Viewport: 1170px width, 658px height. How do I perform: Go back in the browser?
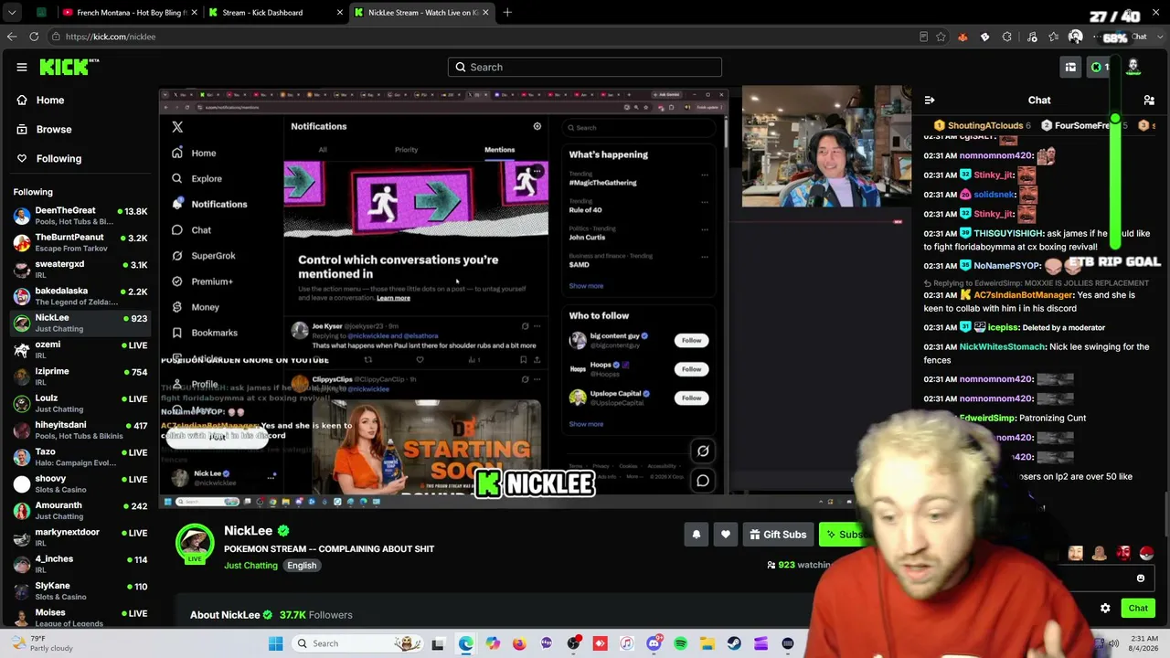tap(12, 37)
